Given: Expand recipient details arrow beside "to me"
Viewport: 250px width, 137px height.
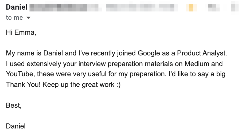Looking at the screenshot, I should pos(28,18).
